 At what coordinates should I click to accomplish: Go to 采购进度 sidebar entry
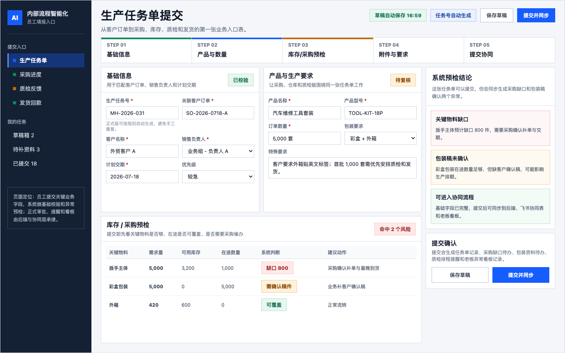46,75
